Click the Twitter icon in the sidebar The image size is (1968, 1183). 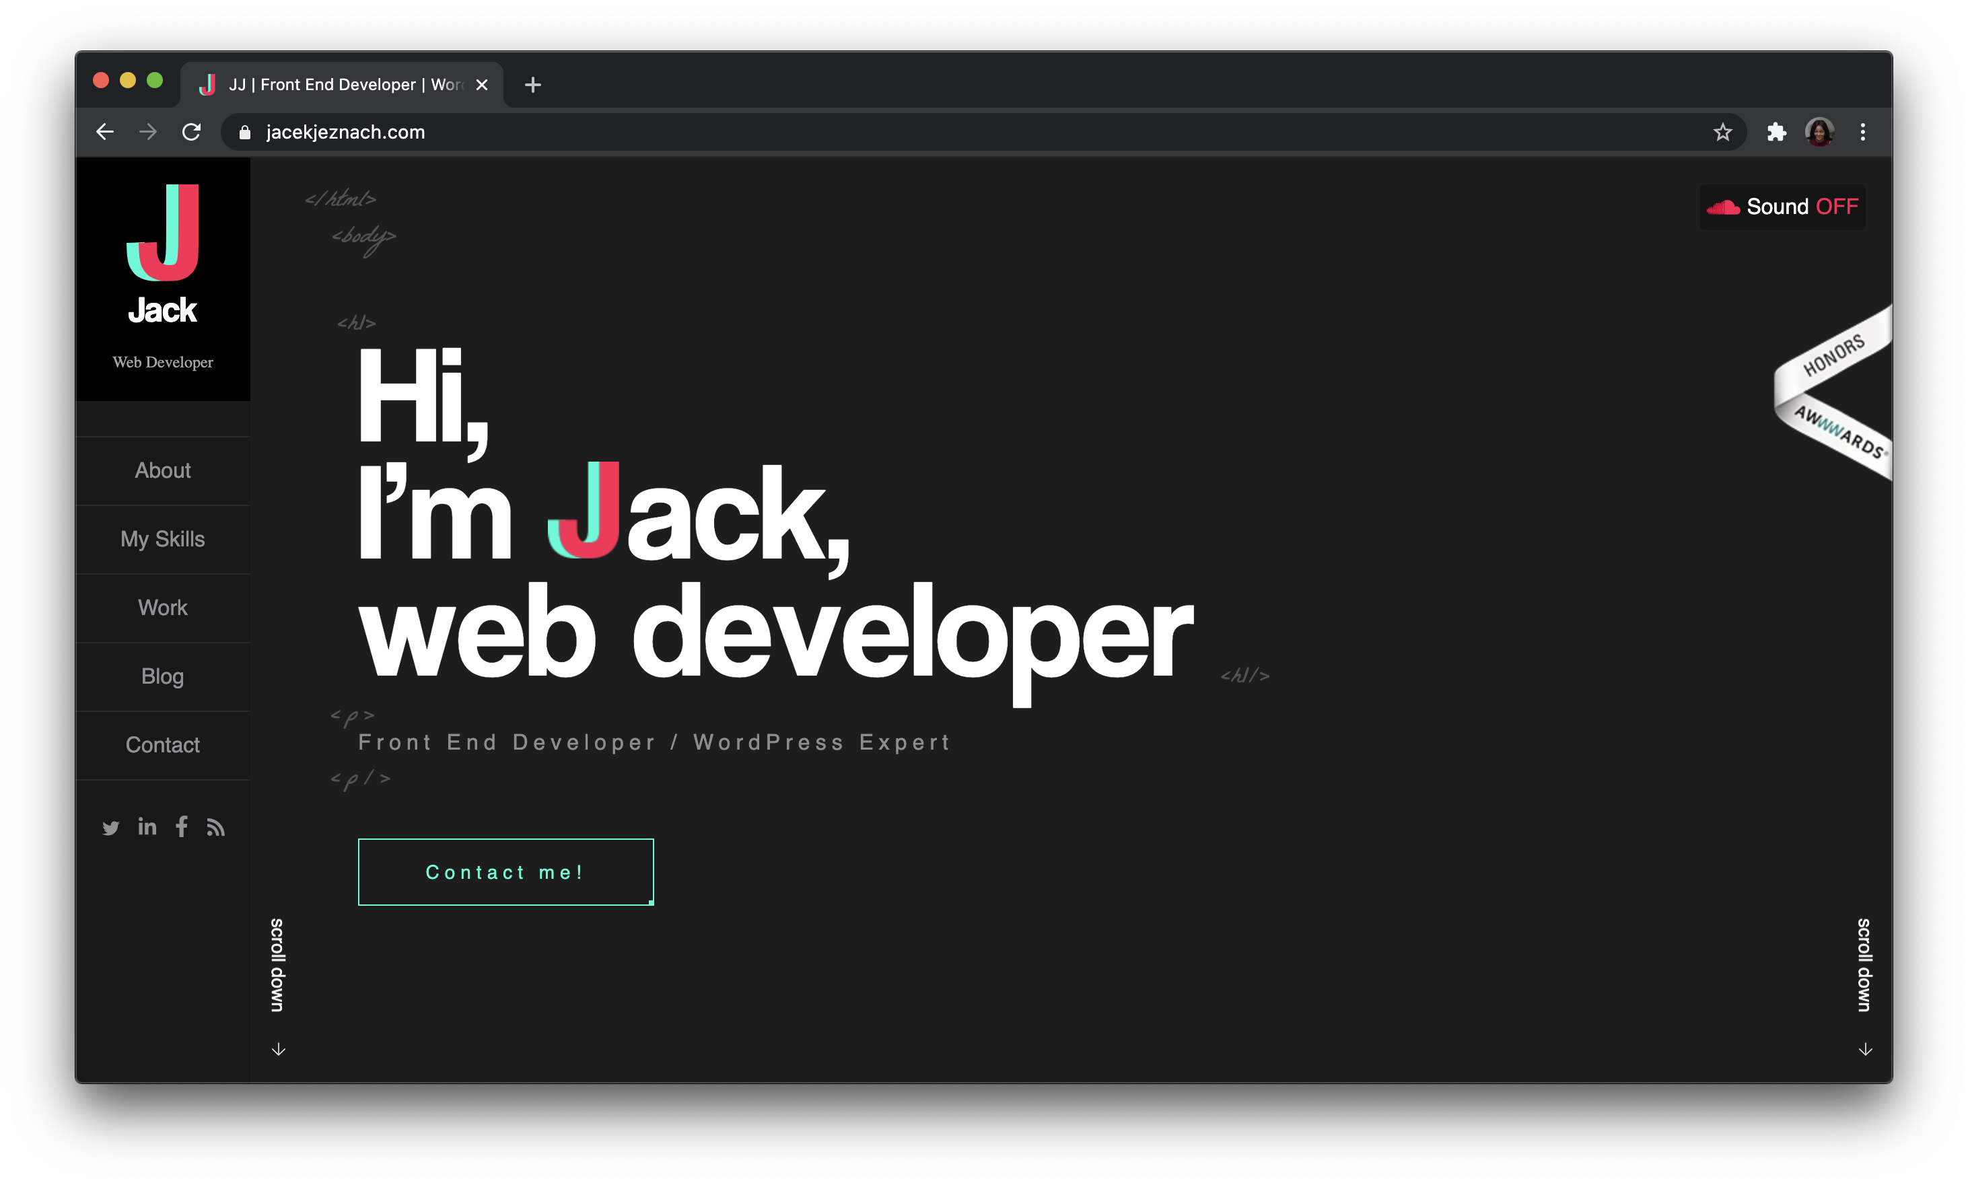point(111,828)
